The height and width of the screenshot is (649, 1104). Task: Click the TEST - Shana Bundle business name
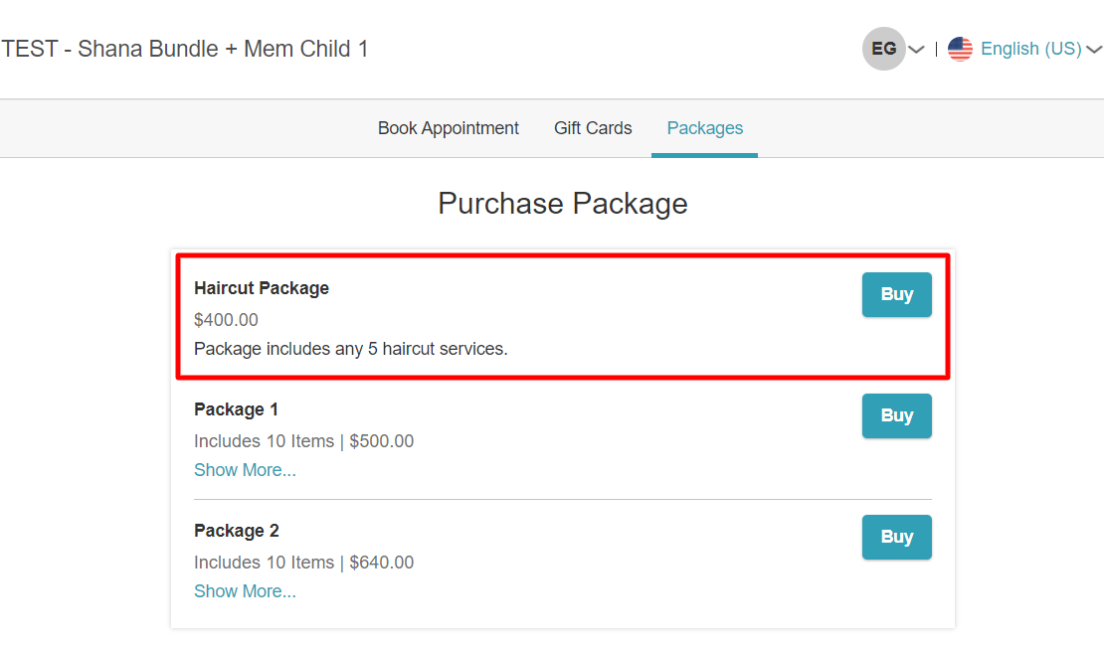click(x=184, y=50)
